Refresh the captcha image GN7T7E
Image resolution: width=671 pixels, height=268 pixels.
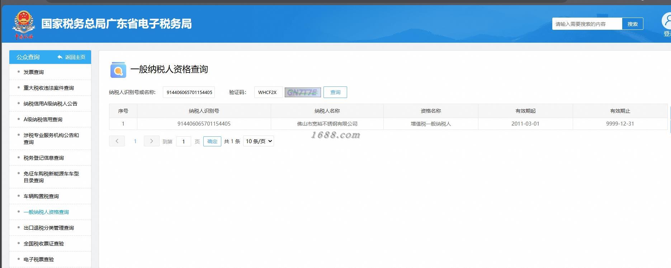click(x=303, y=92)
